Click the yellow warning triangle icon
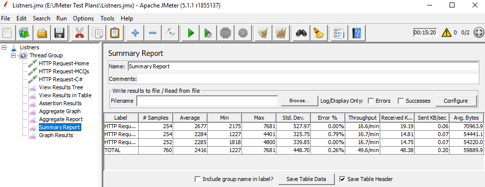The width and height of the screenshot is (485, 187). [447, 32]
